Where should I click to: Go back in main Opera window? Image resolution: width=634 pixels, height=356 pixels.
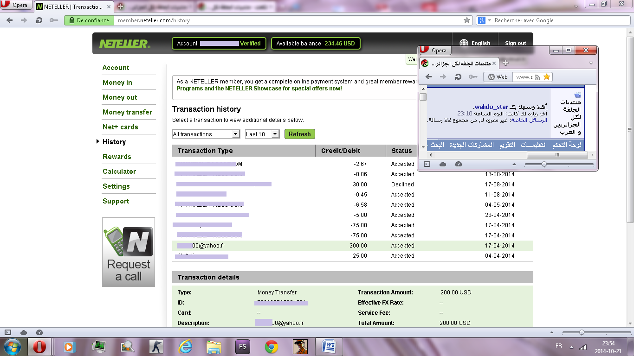pyautogui.click(x=10, y=20)
